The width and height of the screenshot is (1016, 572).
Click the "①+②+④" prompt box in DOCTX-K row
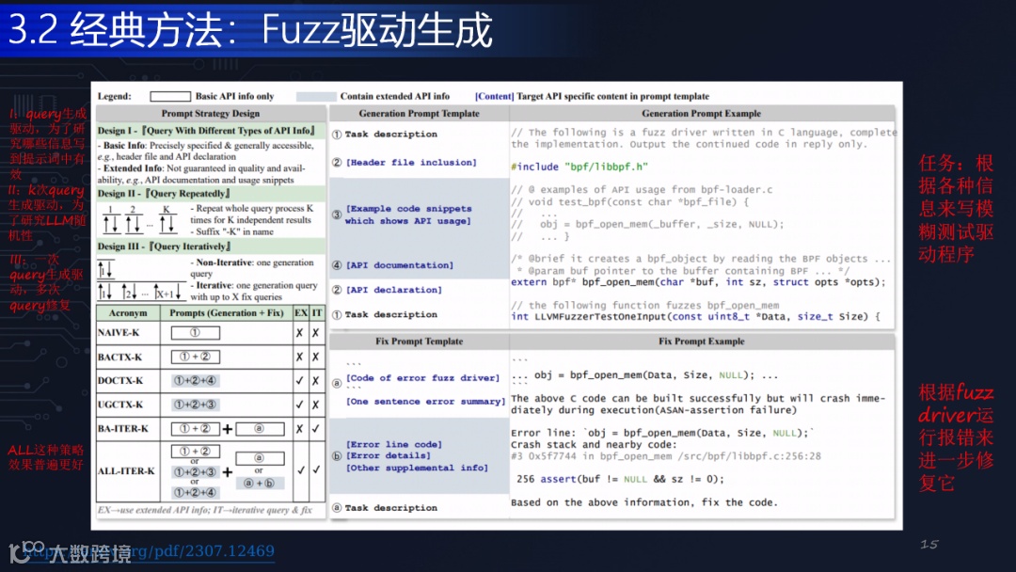(195, 381)
